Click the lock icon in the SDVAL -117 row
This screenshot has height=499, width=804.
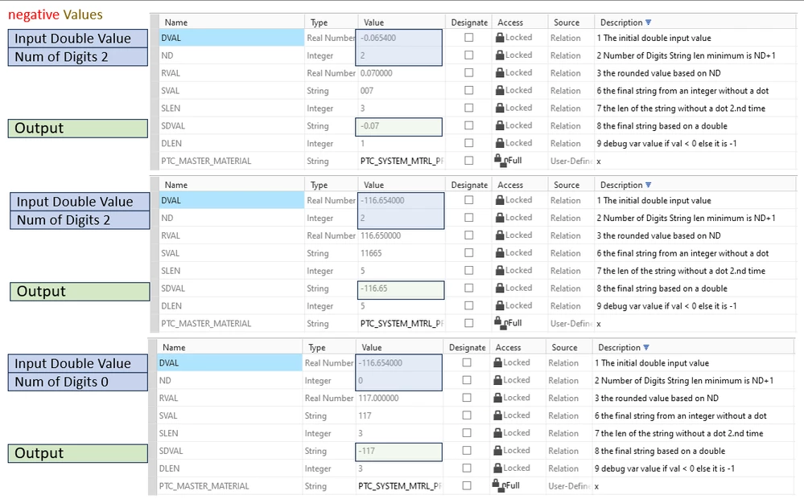tap(497, 450)
